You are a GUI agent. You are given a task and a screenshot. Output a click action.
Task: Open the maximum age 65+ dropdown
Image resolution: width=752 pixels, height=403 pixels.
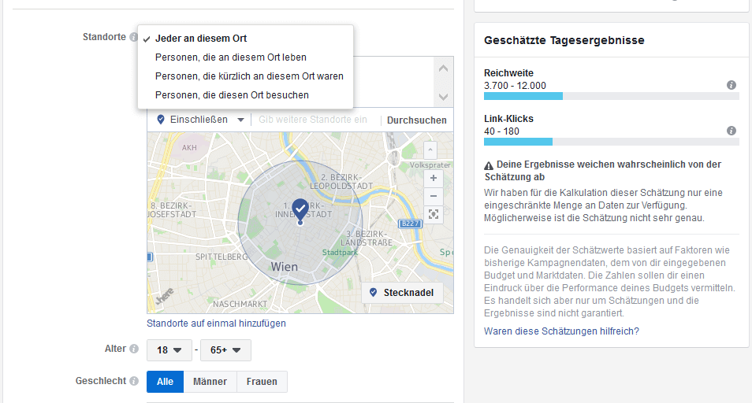click(225, 349)
